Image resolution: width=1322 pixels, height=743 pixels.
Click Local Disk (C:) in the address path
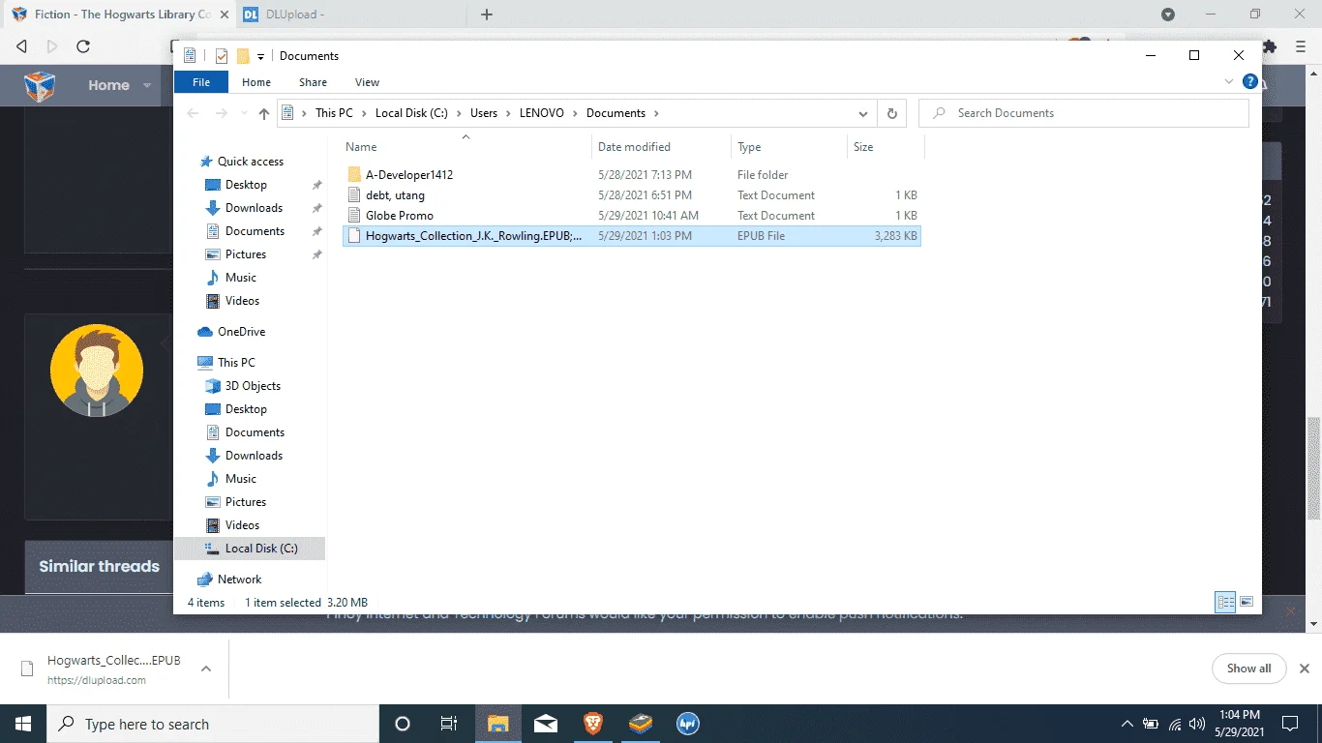point(411,113)
